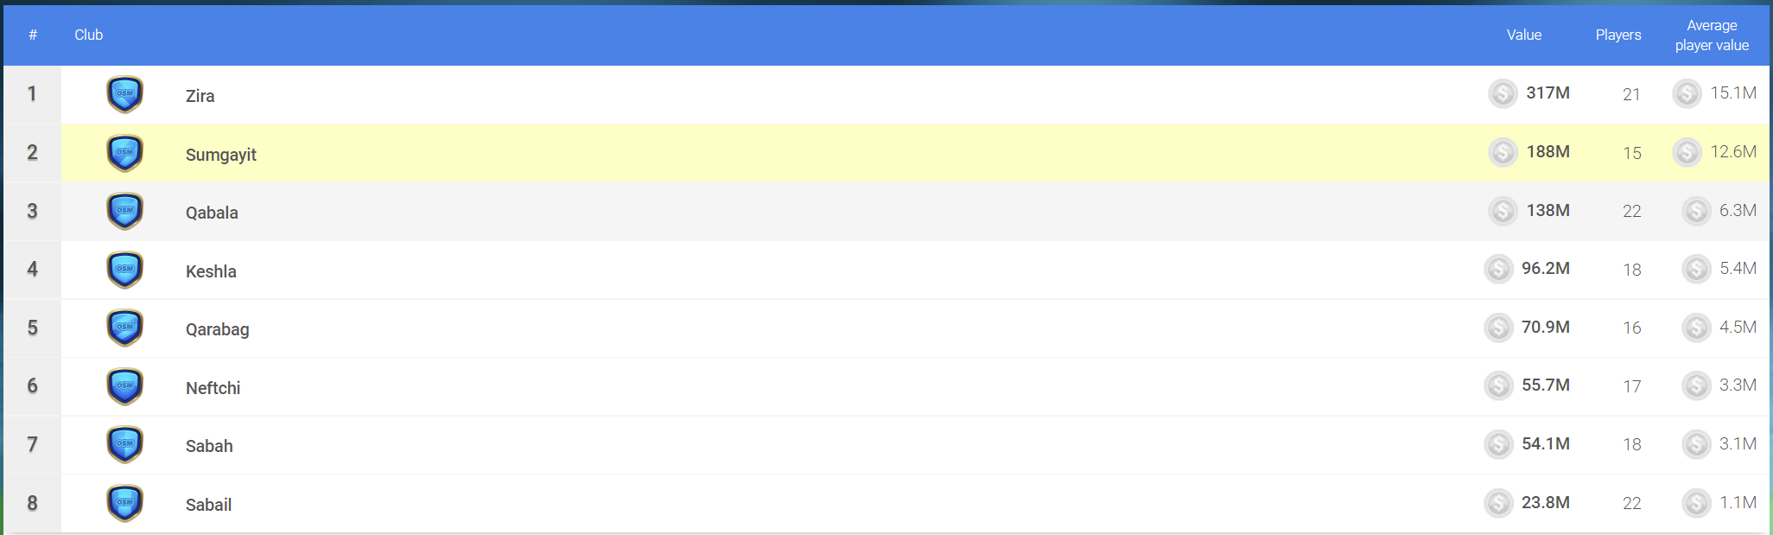Viewport: 1773px width, 535px height.
Task: Click the Keshla club shield badge
Action: (x=124, y=270)
